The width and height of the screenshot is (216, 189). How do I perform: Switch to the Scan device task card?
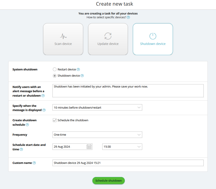click(x=63, y=39)
